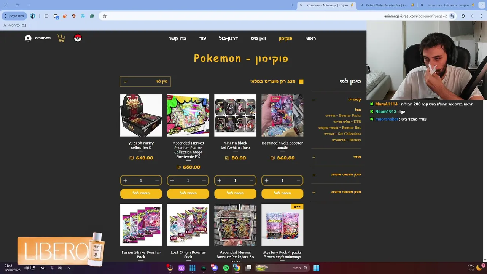Expand the second custom filter section
487x274 pixels.
click(314, 192)
